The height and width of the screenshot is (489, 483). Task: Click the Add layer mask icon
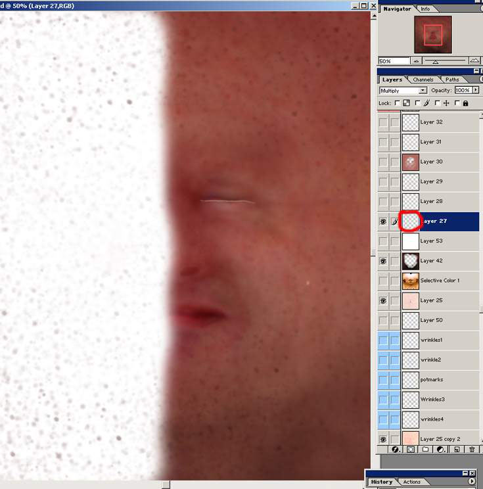click(411, 450)
